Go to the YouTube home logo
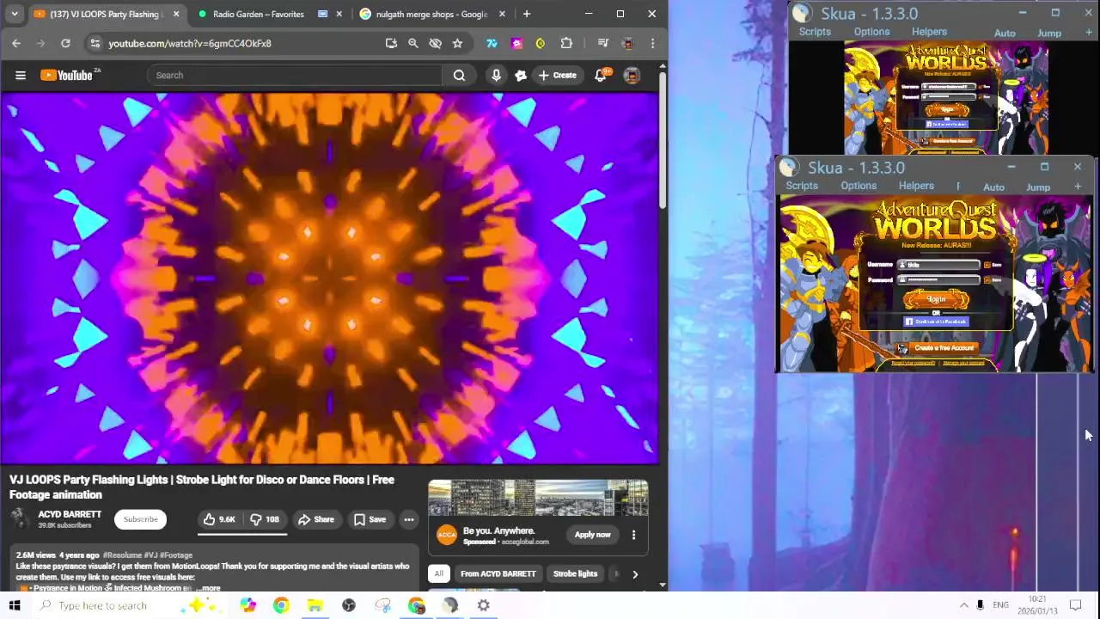 [x=69, y=76]
